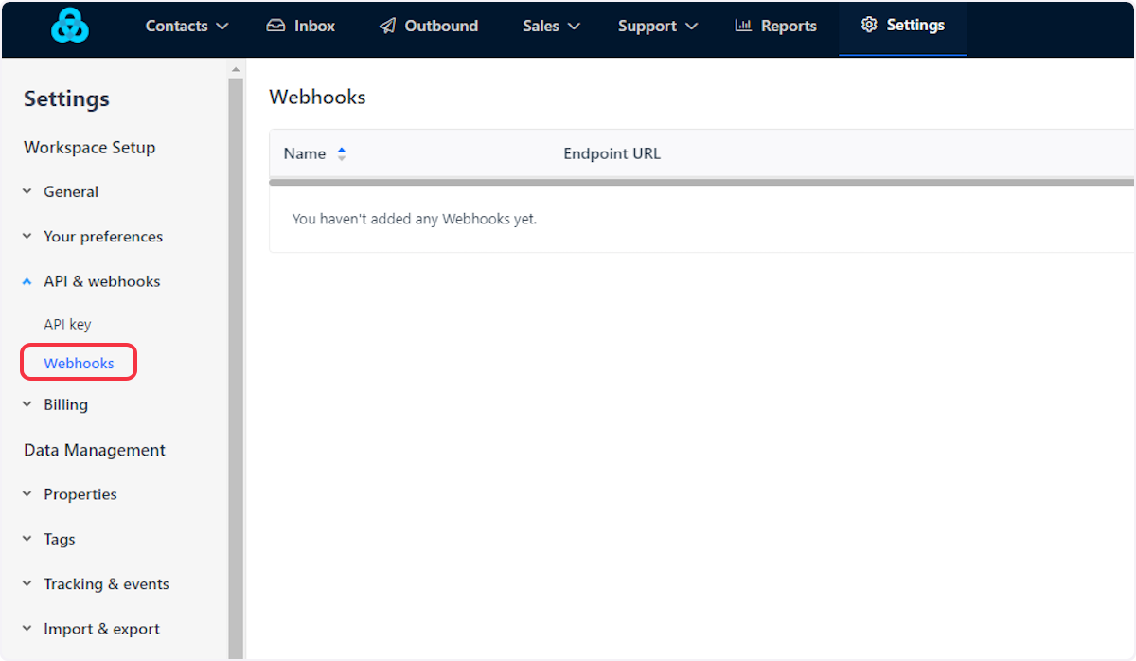
Task: Click the Name column header
Action: (x=305, y=153)
